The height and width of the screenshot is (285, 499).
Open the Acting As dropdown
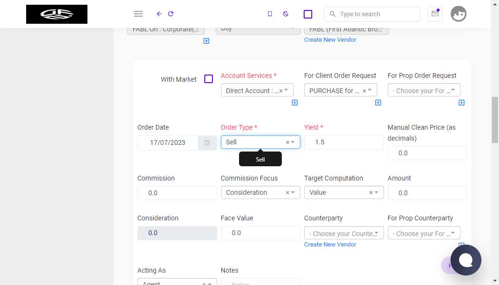pyautogui.click(x=177, y=282)
